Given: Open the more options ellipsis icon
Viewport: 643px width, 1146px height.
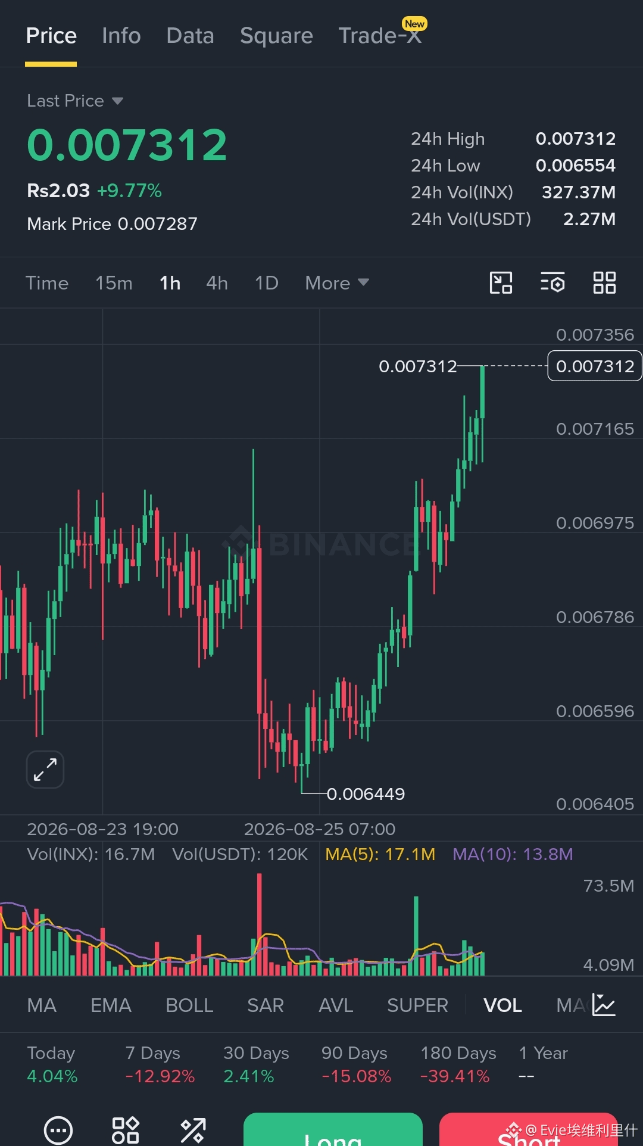Looking at the screenshot, I should click(58, 1130).
